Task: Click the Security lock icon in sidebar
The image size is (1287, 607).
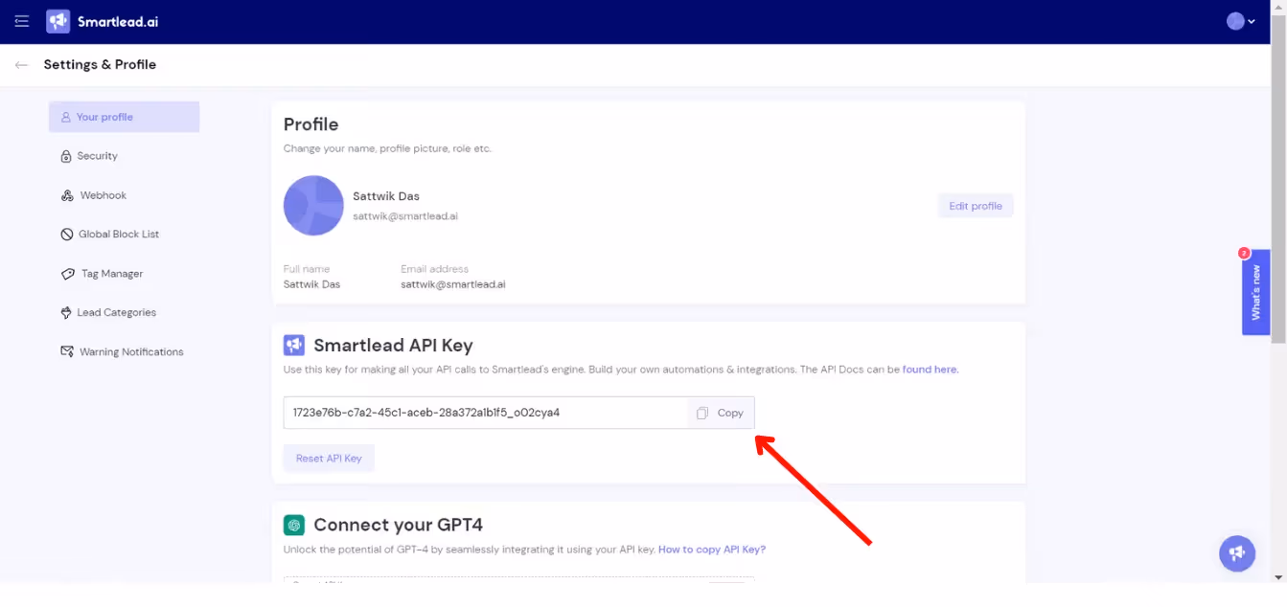Action: 66,156
